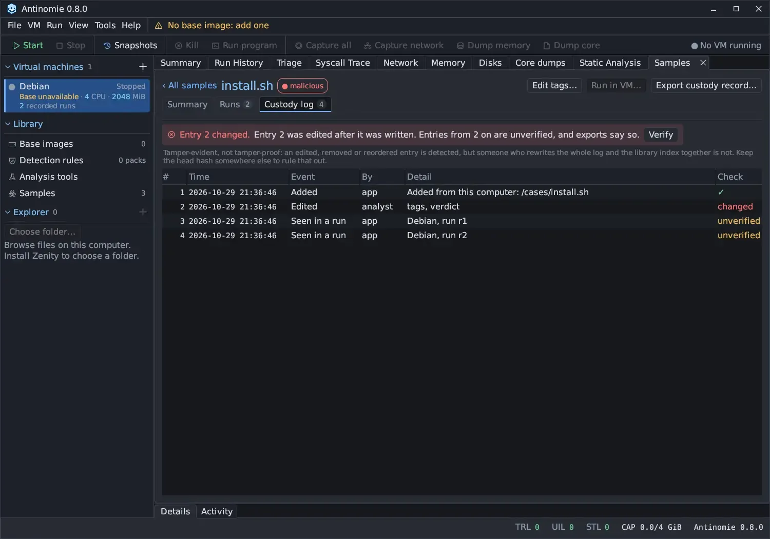Click the Capture all toolbar button
Image resolution: width=770 pixels, height=539 pixels.
click(x=323, y=45)
